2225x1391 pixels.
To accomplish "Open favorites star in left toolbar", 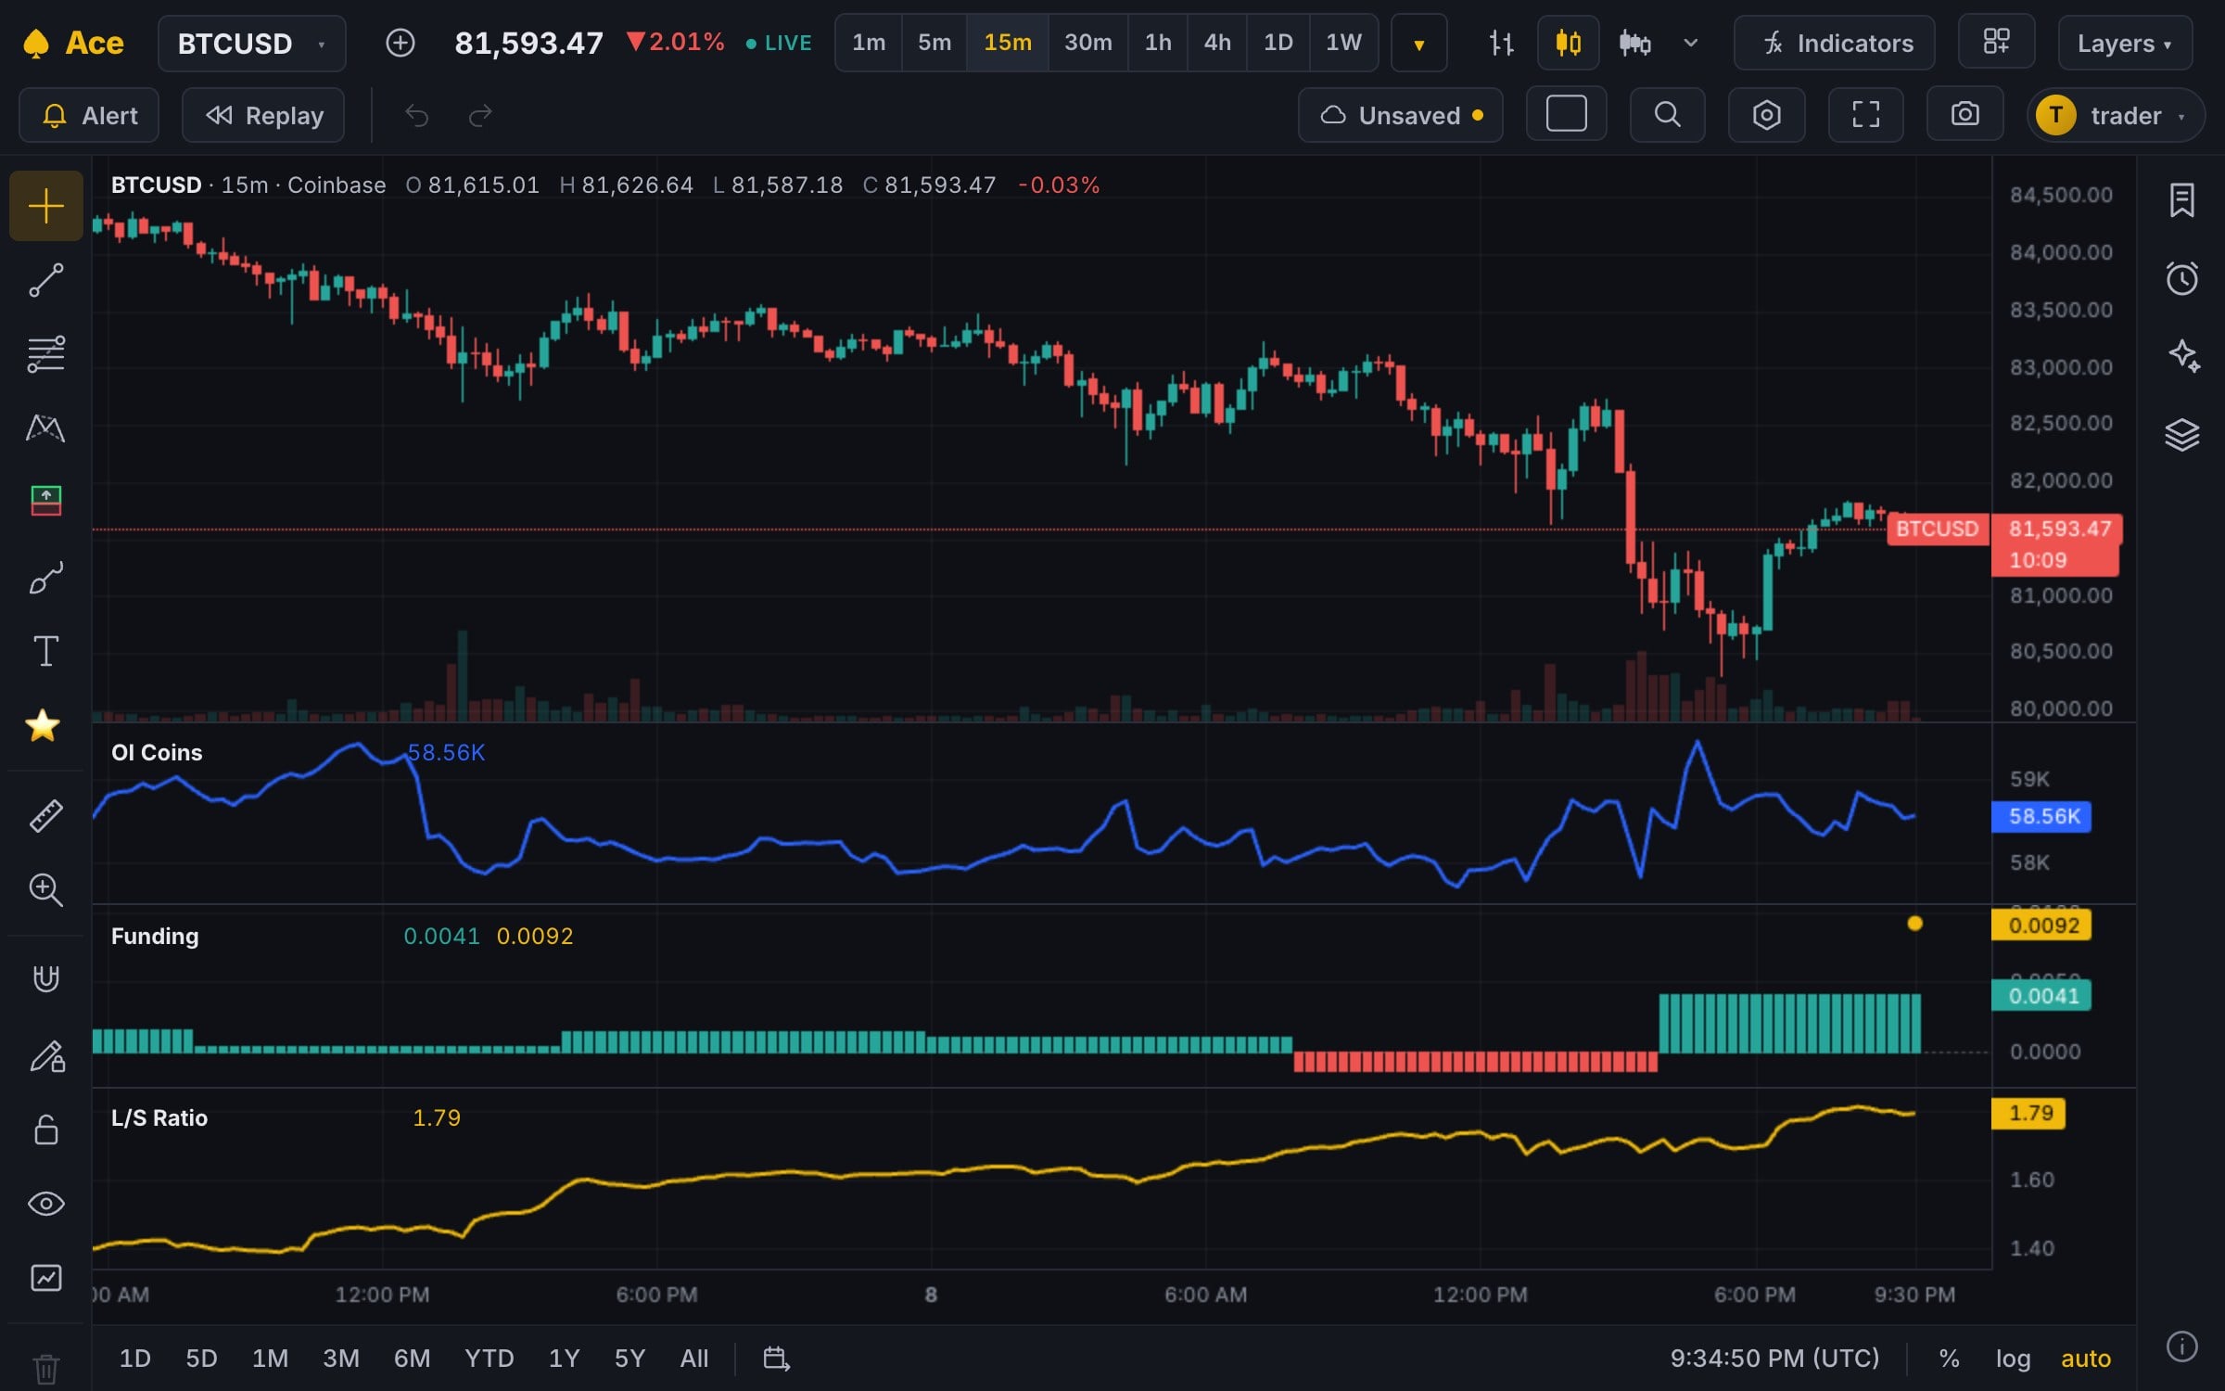I will tap(43, 725).
